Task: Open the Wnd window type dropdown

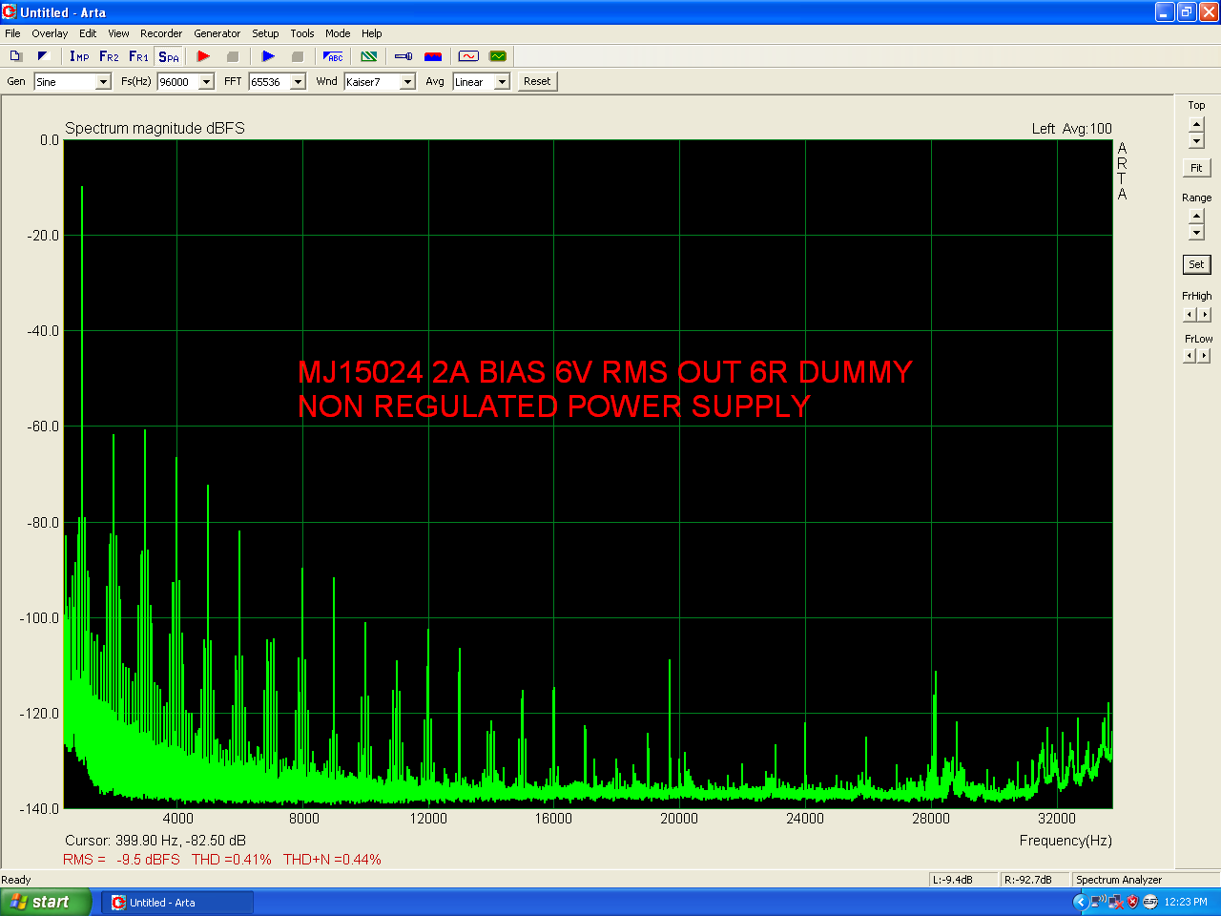Action: [407, 82]
